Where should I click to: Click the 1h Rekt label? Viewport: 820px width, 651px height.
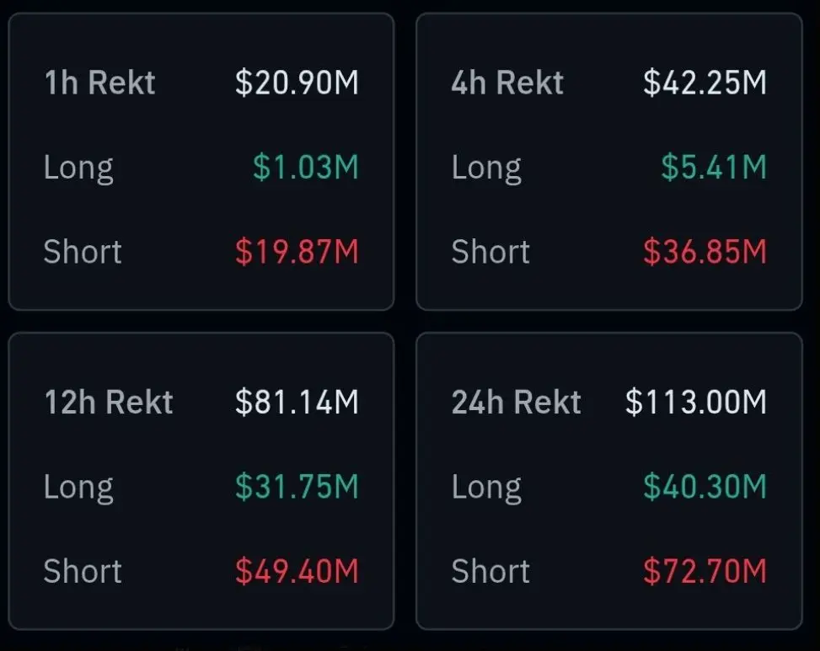[99, 83]
